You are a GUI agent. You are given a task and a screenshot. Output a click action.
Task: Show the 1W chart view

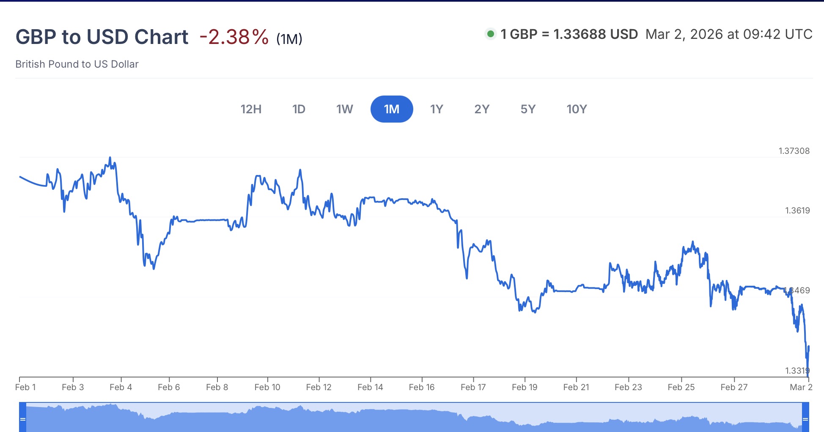344,109
